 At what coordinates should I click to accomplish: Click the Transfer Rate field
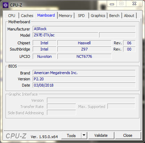tap(62, 106)
